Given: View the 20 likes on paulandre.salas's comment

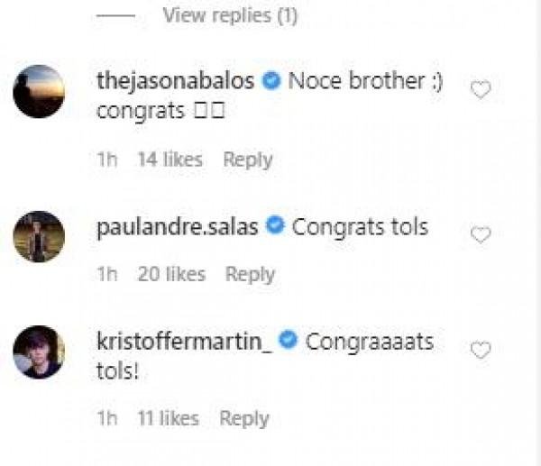Looking at the screenshot, I should coord(171,274).
